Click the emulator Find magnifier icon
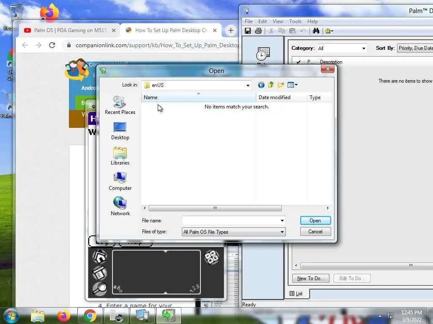Screen dimensions: 433x324 pyautogui.click(x=100, y=289)
